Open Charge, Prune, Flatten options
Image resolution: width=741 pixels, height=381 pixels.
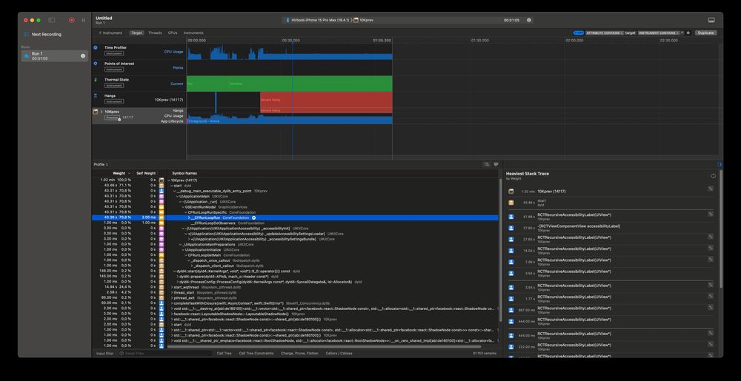[299, 353]
